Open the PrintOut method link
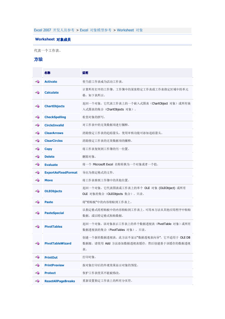This screenshot has height=319, width=225. [x=51, y=257]
